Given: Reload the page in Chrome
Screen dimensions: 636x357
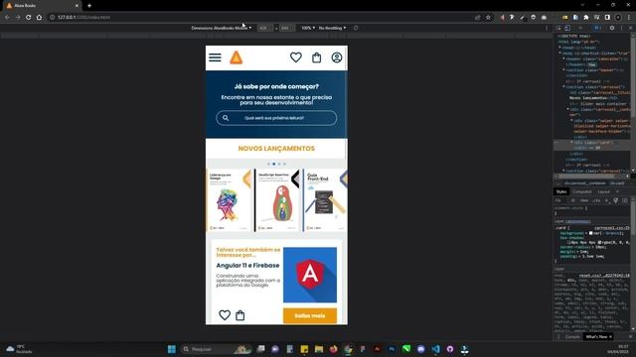Looking at the screenshot, I should click(x=29, y=18).
